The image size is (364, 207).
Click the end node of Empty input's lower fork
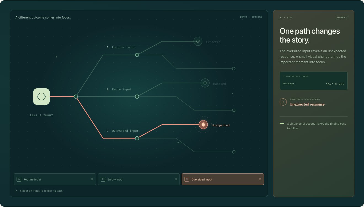coord(234,110)
